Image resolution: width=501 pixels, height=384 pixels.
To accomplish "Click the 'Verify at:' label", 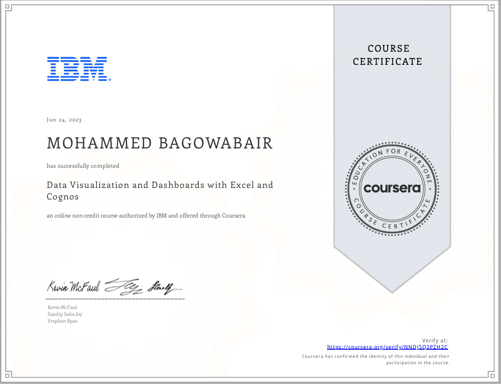I will pyautogui.click(x=435, y=340).
